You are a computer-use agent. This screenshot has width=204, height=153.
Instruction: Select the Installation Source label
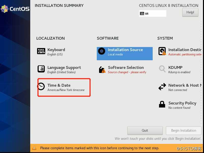tap(125, 50)
